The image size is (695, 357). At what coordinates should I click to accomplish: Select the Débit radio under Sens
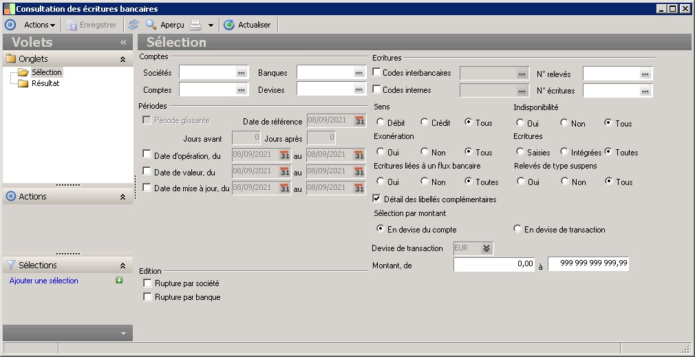380,122
